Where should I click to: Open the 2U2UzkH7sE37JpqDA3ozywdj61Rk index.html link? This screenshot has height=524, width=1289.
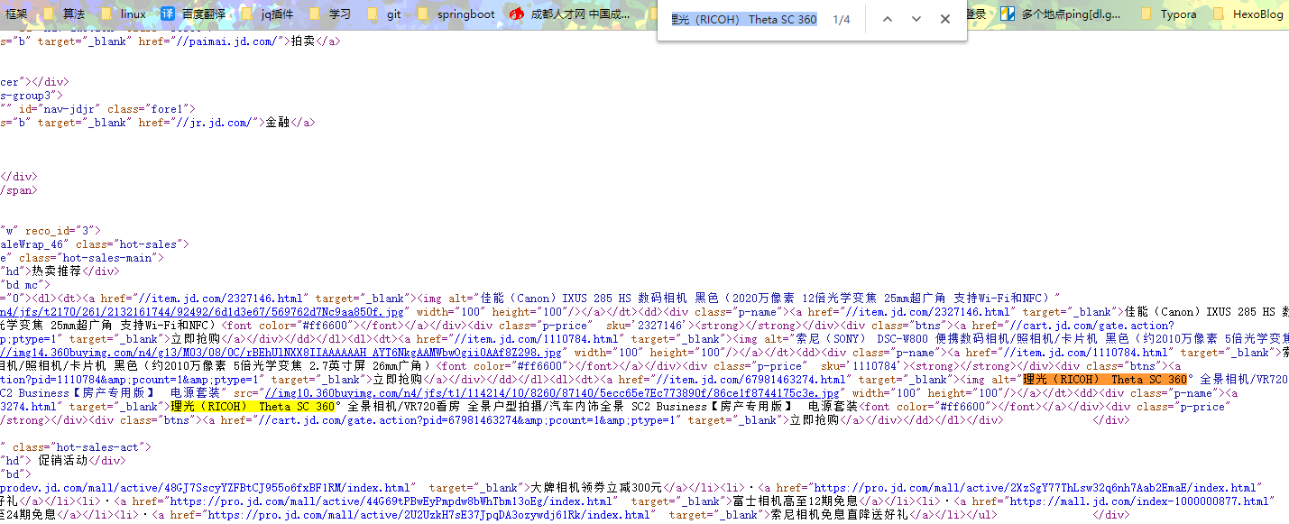[428, 515]
